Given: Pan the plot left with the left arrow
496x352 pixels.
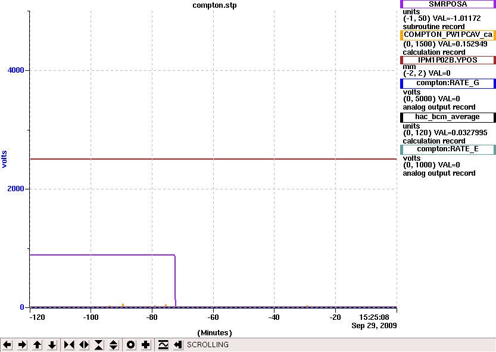Looking at the screenshot, I should tap(7, 345).
